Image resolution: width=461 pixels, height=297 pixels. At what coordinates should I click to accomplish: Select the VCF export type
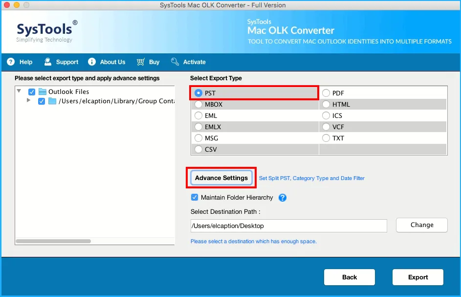326,127
